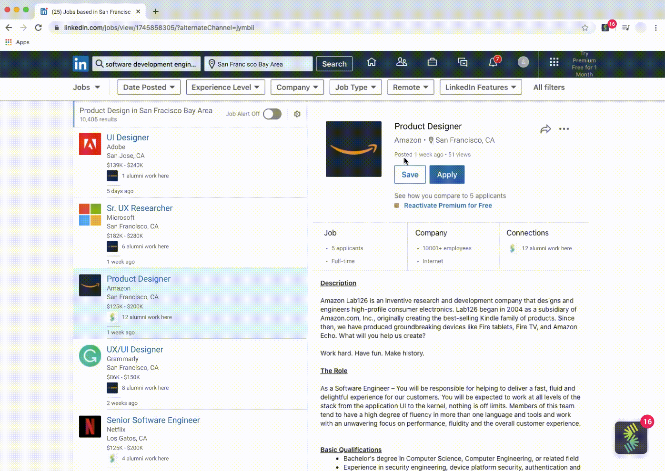Click The Role heading
The width and height of the screenshot is (665, 471).
pyautogui.click(x=334, y=371)
